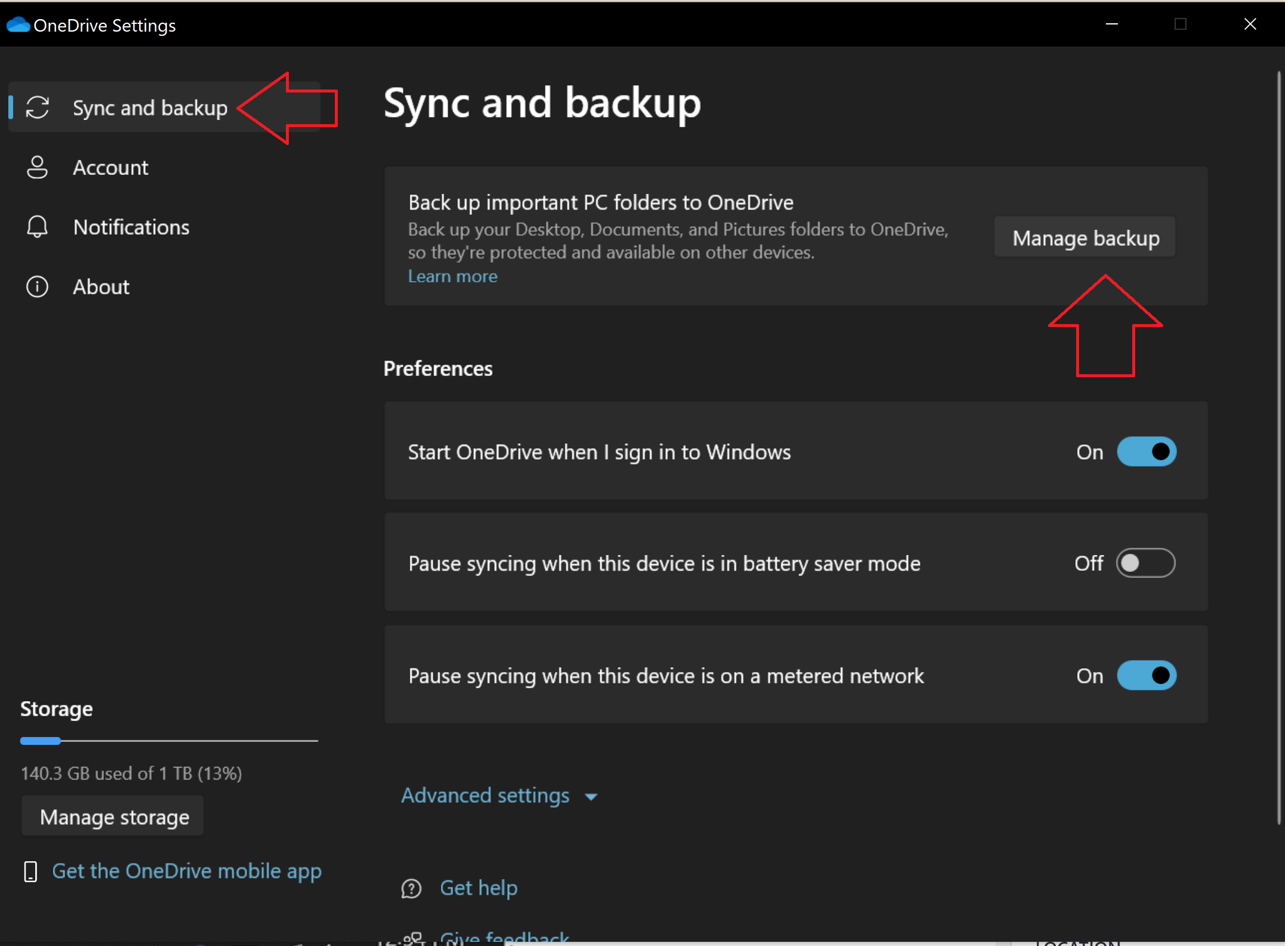The height and width of the screenshot is (946, 1285).
Task: Click the Manage storage button
Action: (x=114, y=816)
